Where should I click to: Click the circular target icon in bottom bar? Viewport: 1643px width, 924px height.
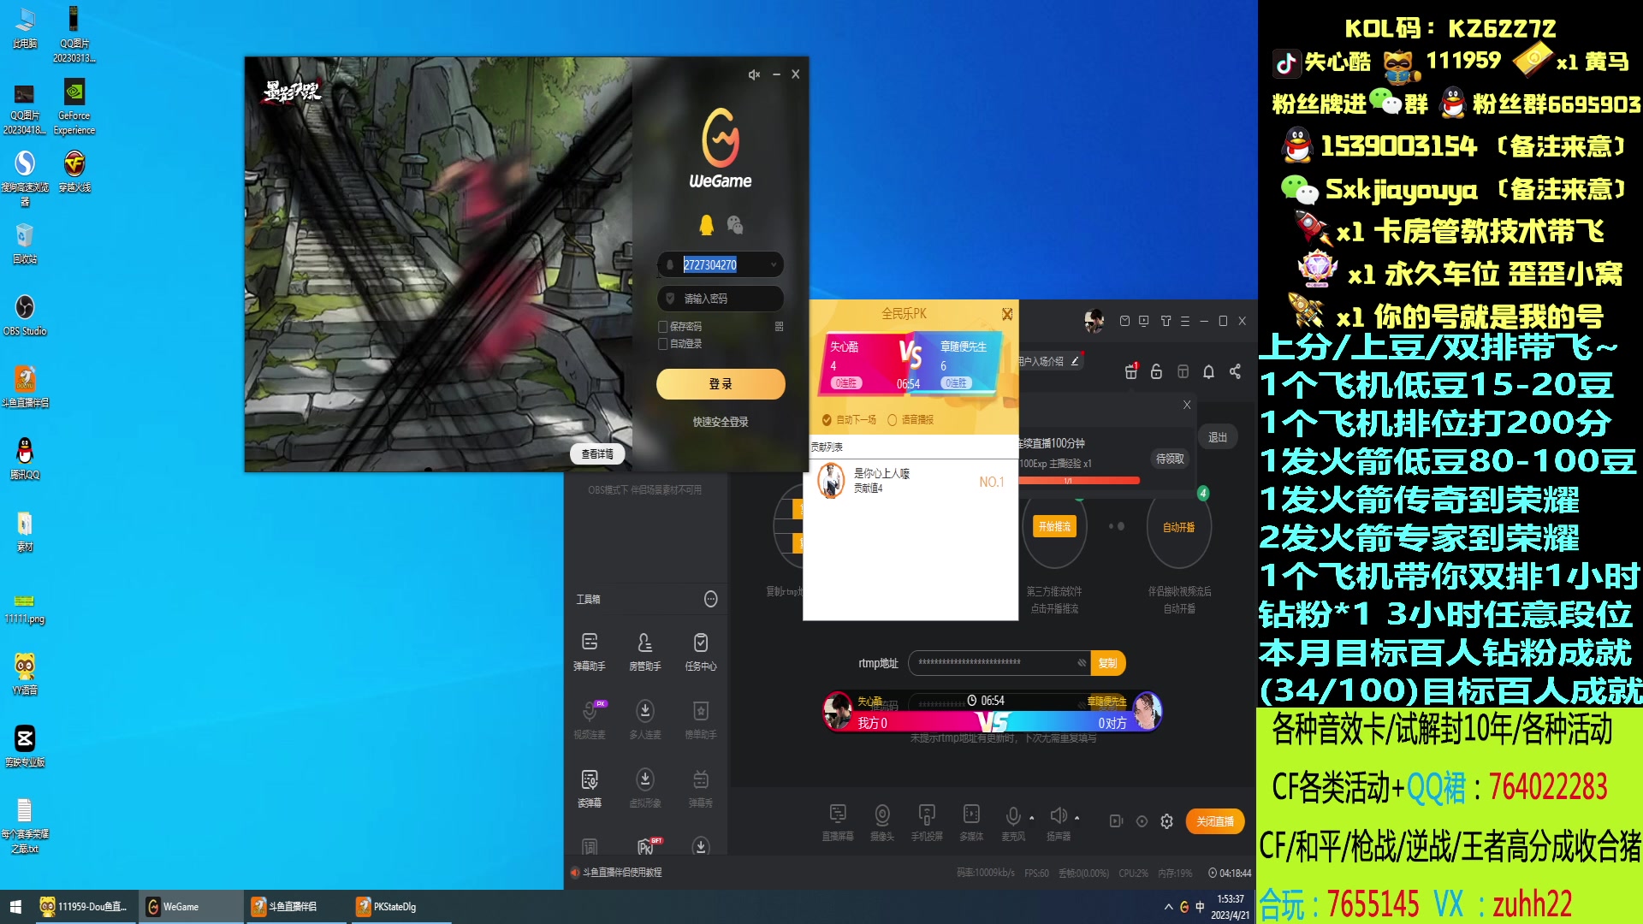pyautogui.click(x=1142, y=821)
